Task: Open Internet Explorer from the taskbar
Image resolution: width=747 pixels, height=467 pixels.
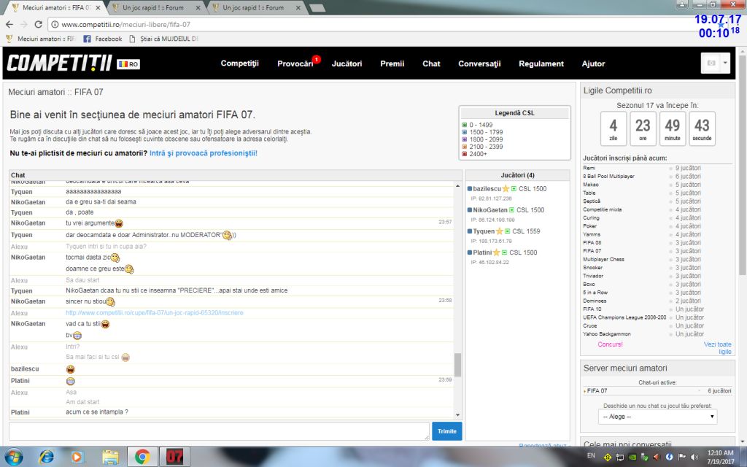Action: coord(47,457)
